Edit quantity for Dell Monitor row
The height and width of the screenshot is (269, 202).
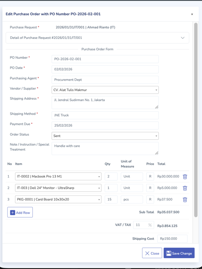click(111, 188)
